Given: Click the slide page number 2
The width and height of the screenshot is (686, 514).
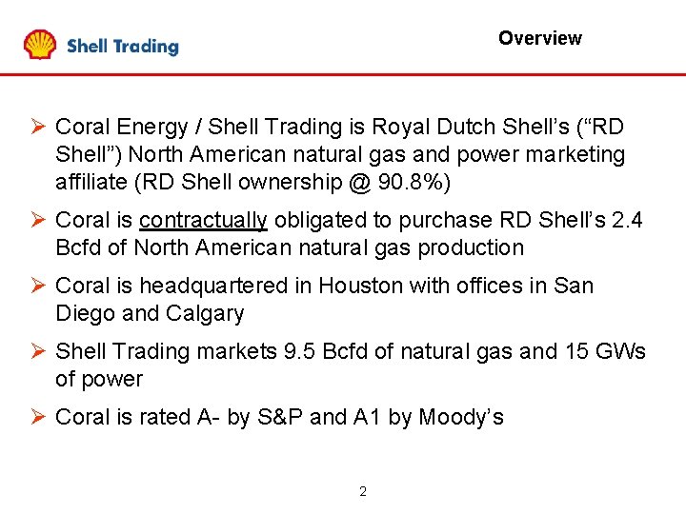Looking at the screenshot, I should point(363,492).
